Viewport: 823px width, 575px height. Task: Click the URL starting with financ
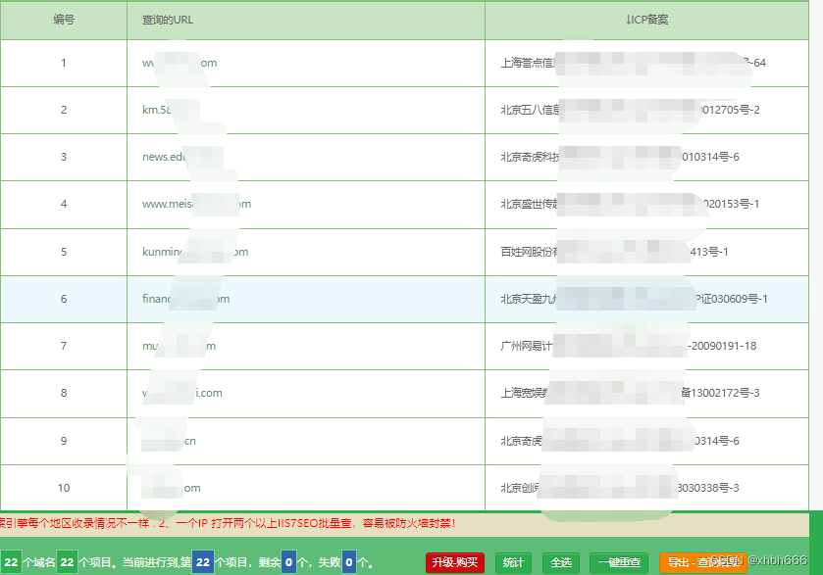point(185,300)
